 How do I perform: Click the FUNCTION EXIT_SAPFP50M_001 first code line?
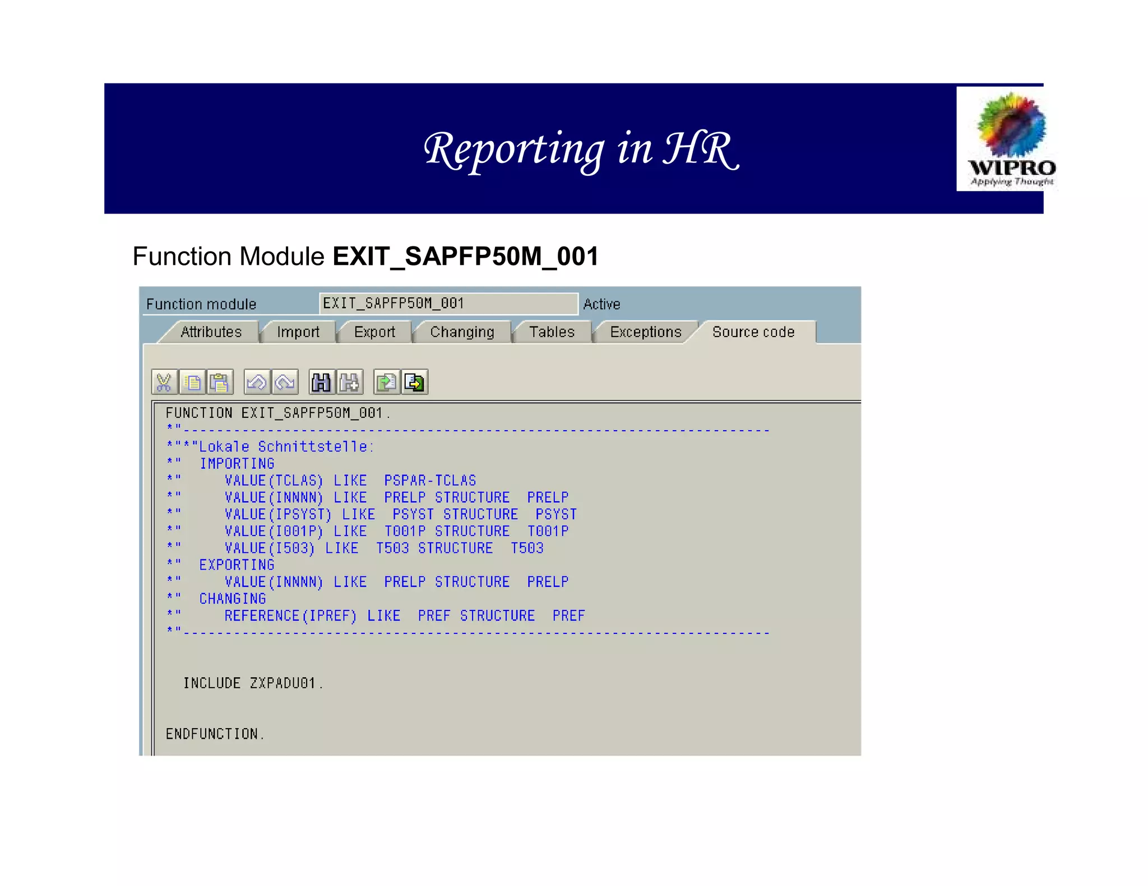[277, 413]
